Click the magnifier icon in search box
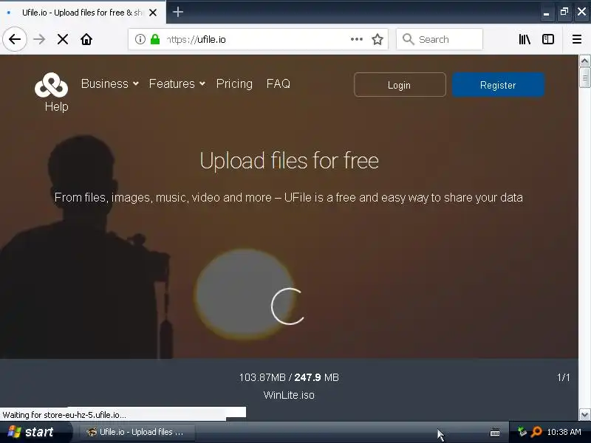This screenshot has height=443, width=591. click(409, 39)
